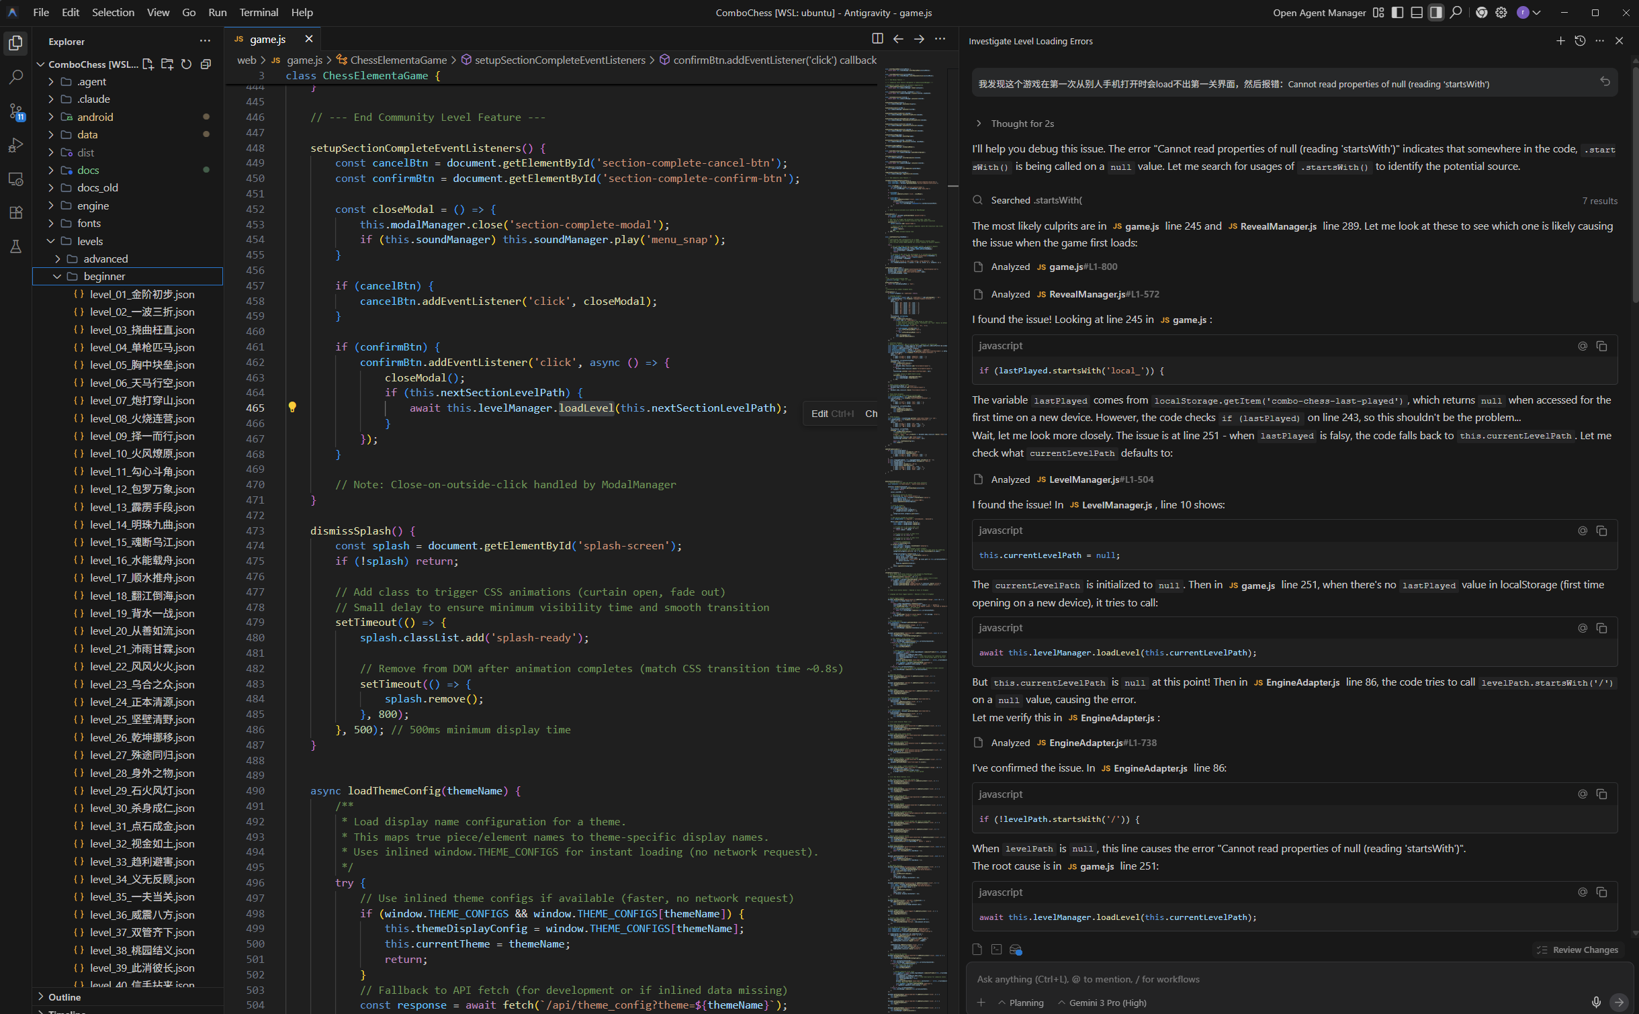Refresh the Explorer file tree
Screen dimensions: 1639x1014
click(x=187, y=64)
